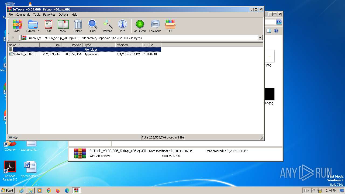Open the Comment tool
Image resolution: width=345 pixels, height=194 pixels.
click(155, 26)
